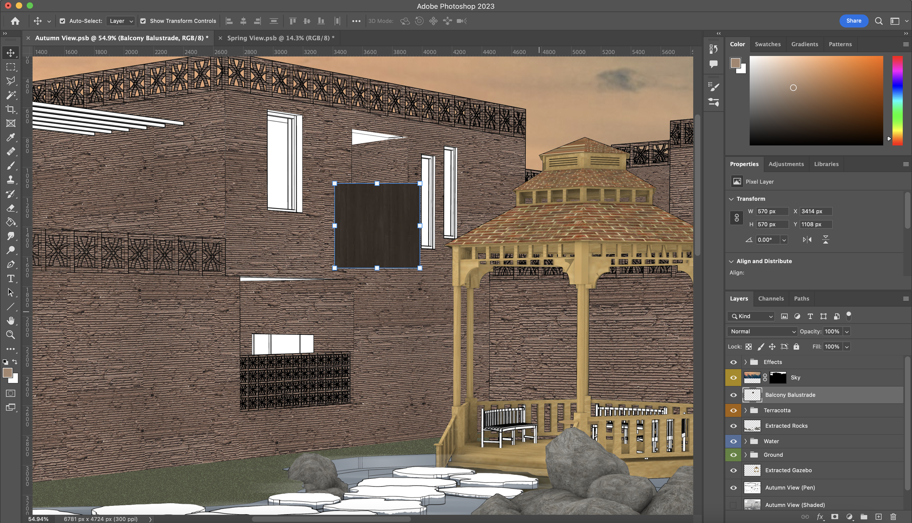Hide the Sky layer
The image size is (912, 523).
click(x=733, y=378)
